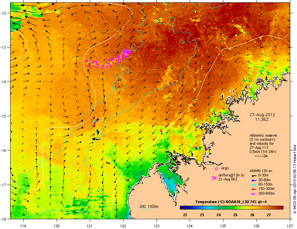Click the red 150-300m legend arrow

[x=254, y=189]
